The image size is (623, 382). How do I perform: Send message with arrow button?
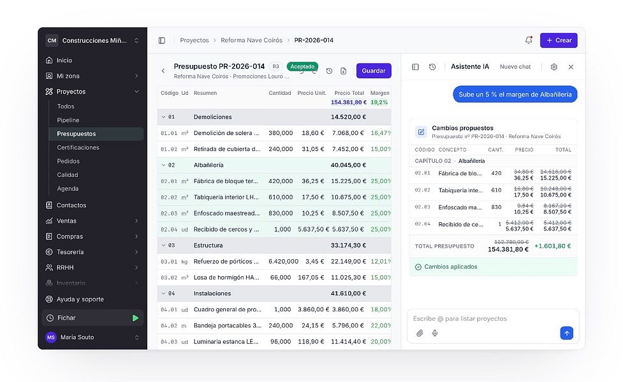tap(567, 333)
